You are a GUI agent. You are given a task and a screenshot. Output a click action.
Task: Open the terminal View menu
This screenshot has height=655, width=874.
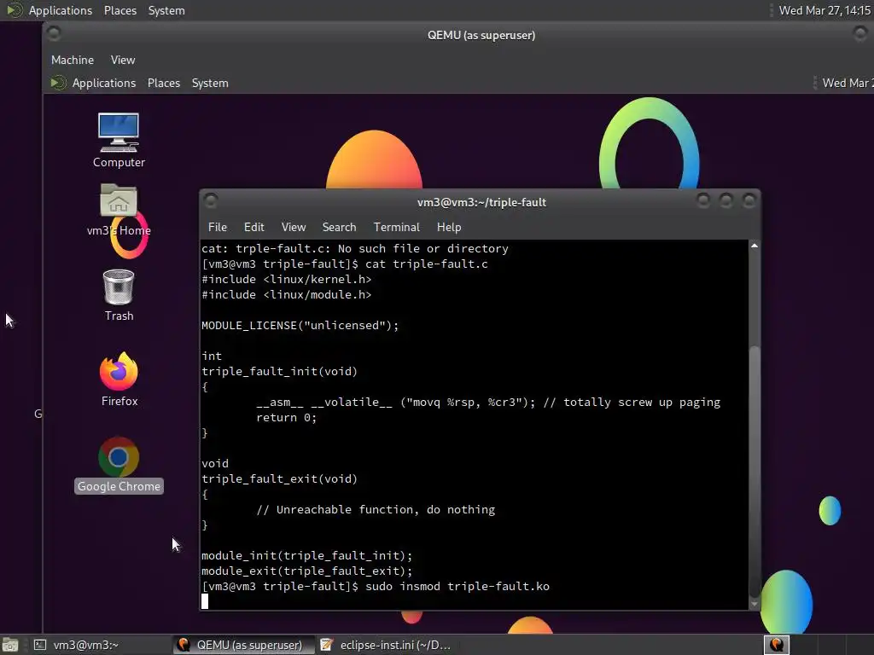tap(294, 227)
